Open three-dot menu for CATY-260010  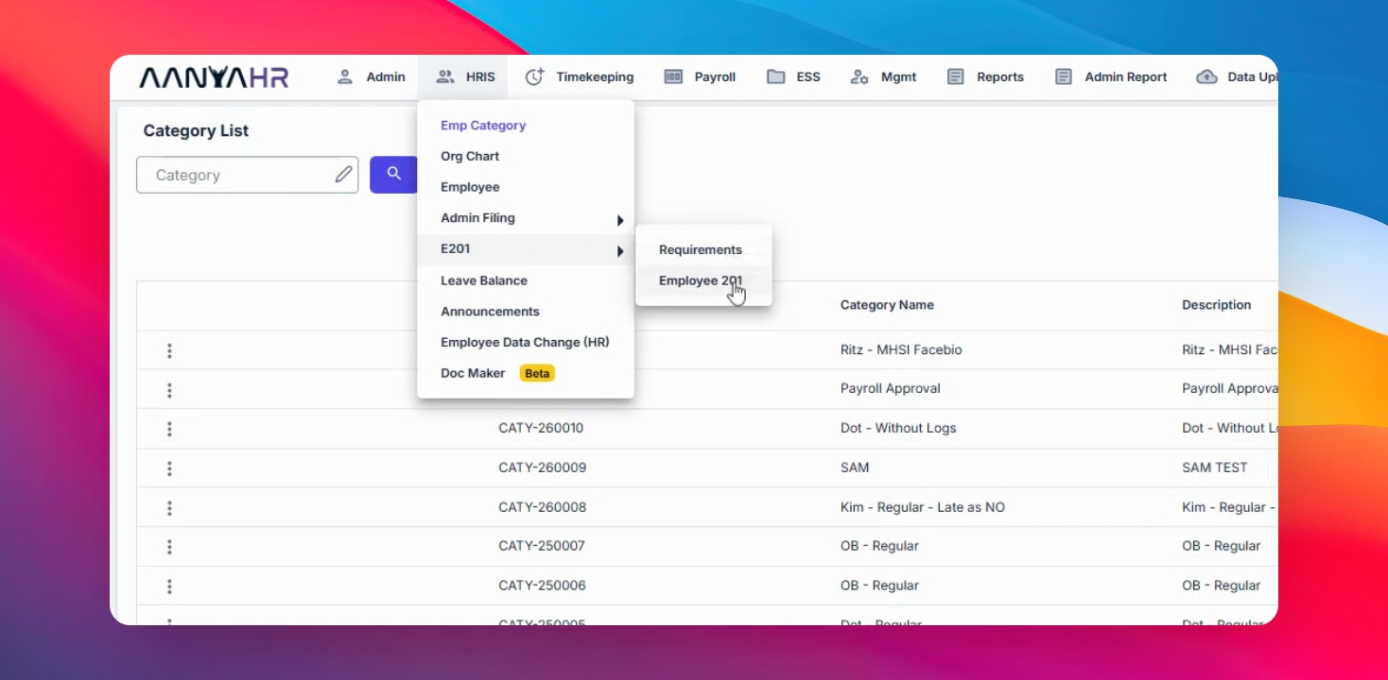[169, 429]
